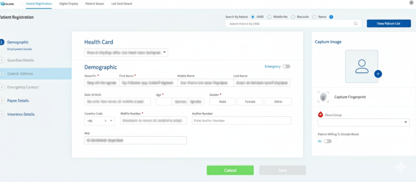Image resolution: width=416 pixels, height=182 pixels.
Task: Click the fingerprint capture icon
Action: click(x=324, y=97)
